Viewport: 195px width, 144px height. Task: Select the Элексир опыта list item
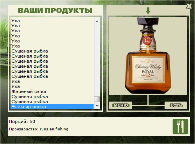tap(52, 107)
